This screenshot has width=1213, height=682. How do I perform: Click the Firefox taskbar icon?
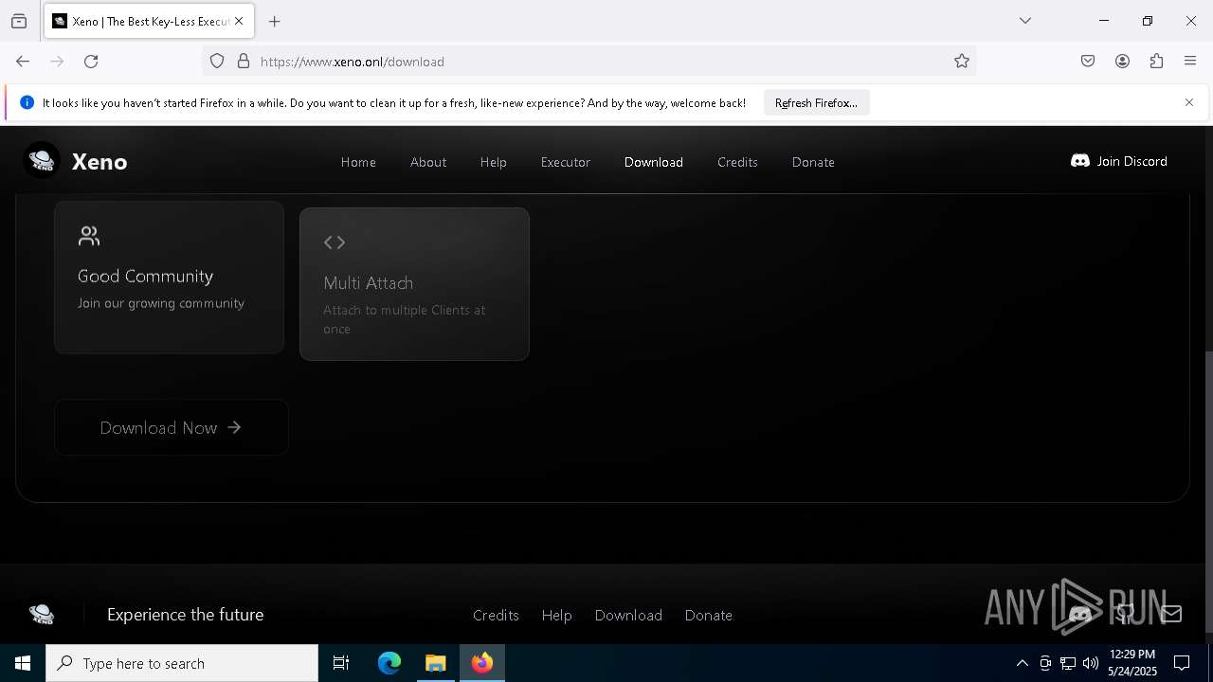(482, 663)
